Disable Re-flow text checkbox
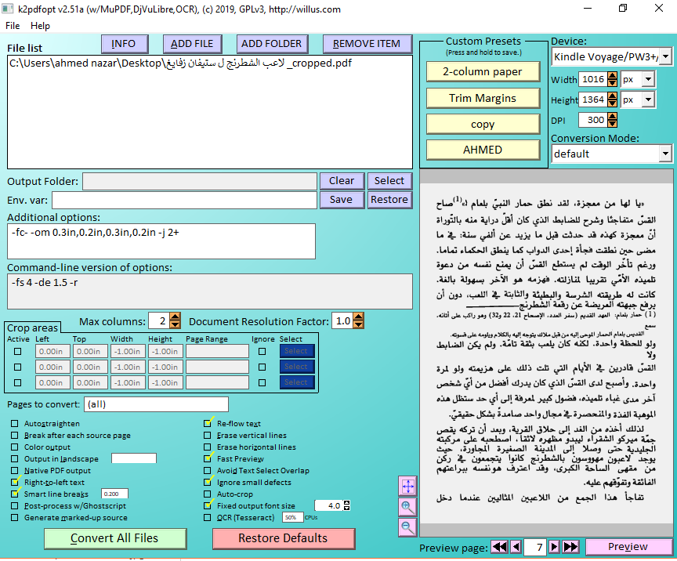 pyautogui.click(x=208, y=424)
